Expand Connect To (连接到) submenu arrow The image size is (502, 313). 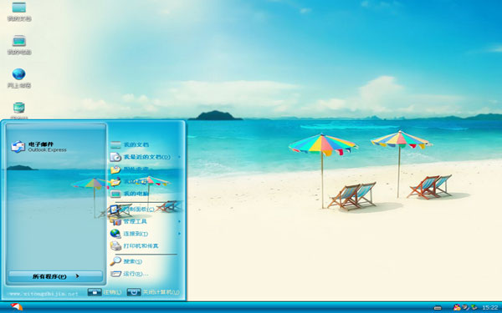179,234
